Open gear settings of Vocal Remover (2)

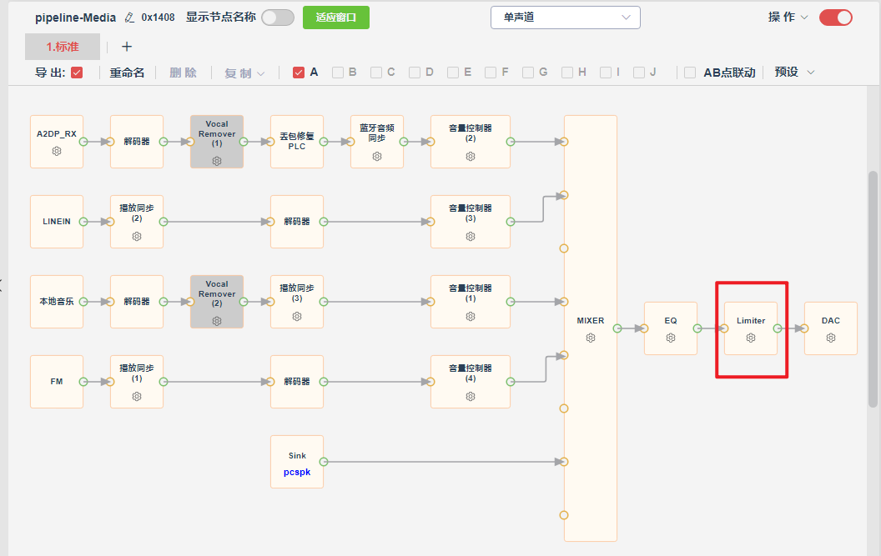click(217, 321)
